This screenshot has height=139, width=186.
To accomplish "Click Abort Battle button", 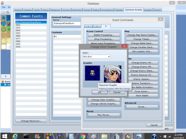I will point(142,96).
